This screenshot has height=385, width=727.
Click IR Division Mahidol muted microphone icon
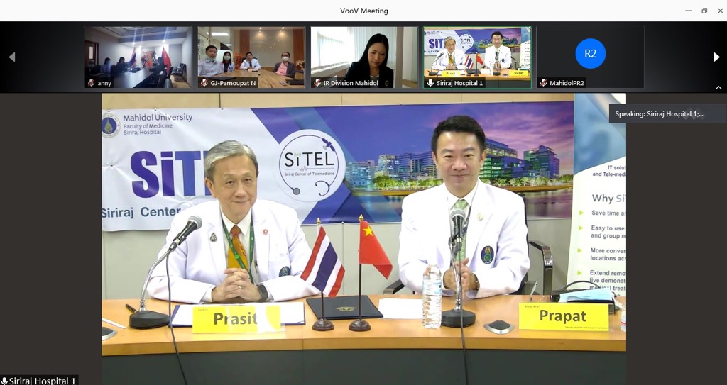click(317, 83)
